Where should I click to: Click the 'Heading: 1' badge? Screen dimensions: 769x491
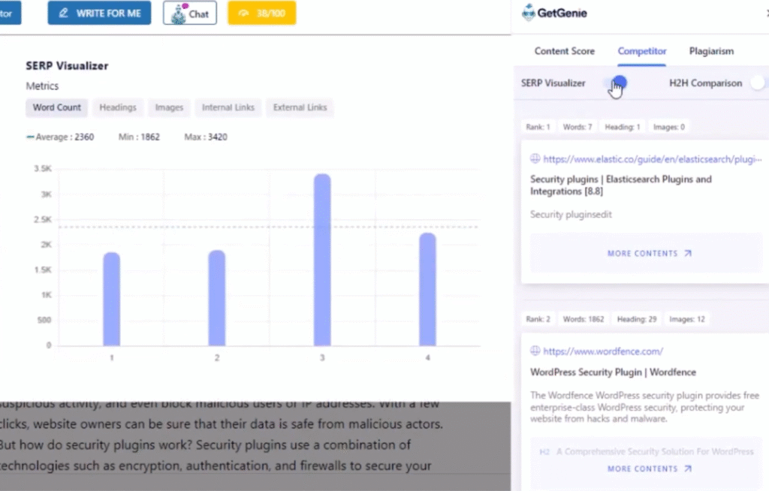point(623,127)
